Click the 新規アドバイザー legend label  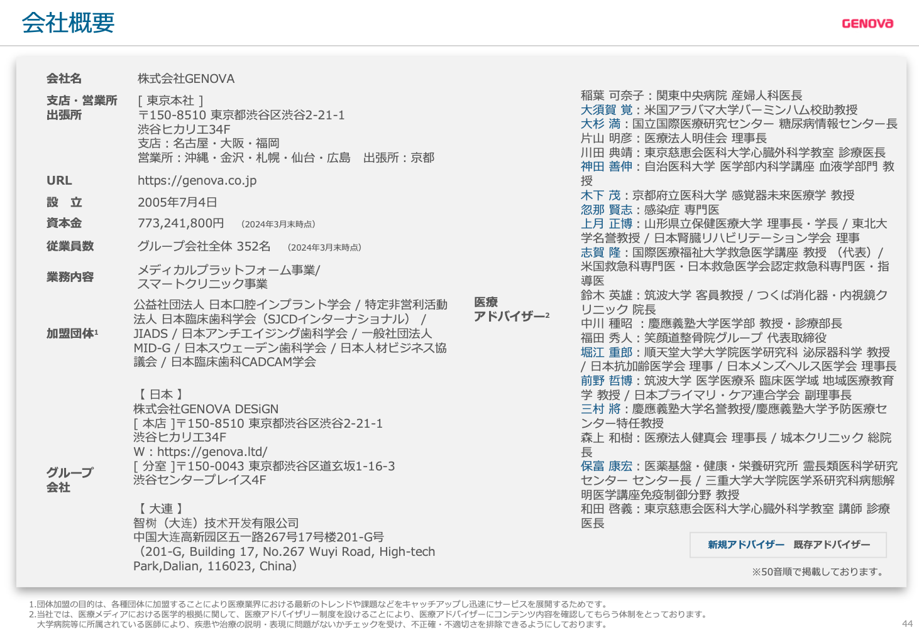746,545
